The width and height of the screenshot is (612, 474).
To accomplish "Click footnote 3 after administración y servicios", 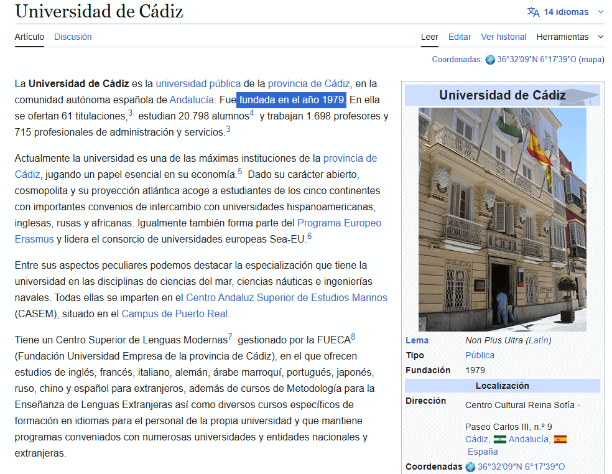I will [228, 129].
